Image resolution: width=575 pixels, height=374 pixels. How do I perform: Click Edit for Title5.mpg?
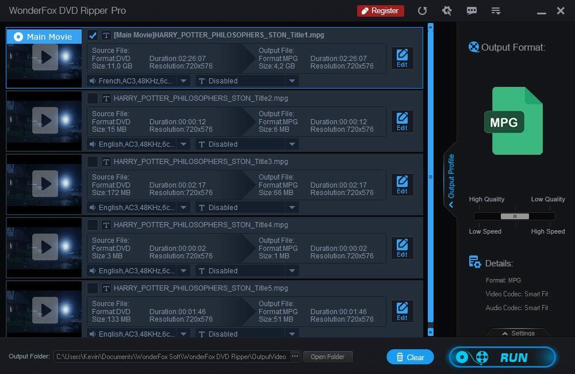(402, 311)
